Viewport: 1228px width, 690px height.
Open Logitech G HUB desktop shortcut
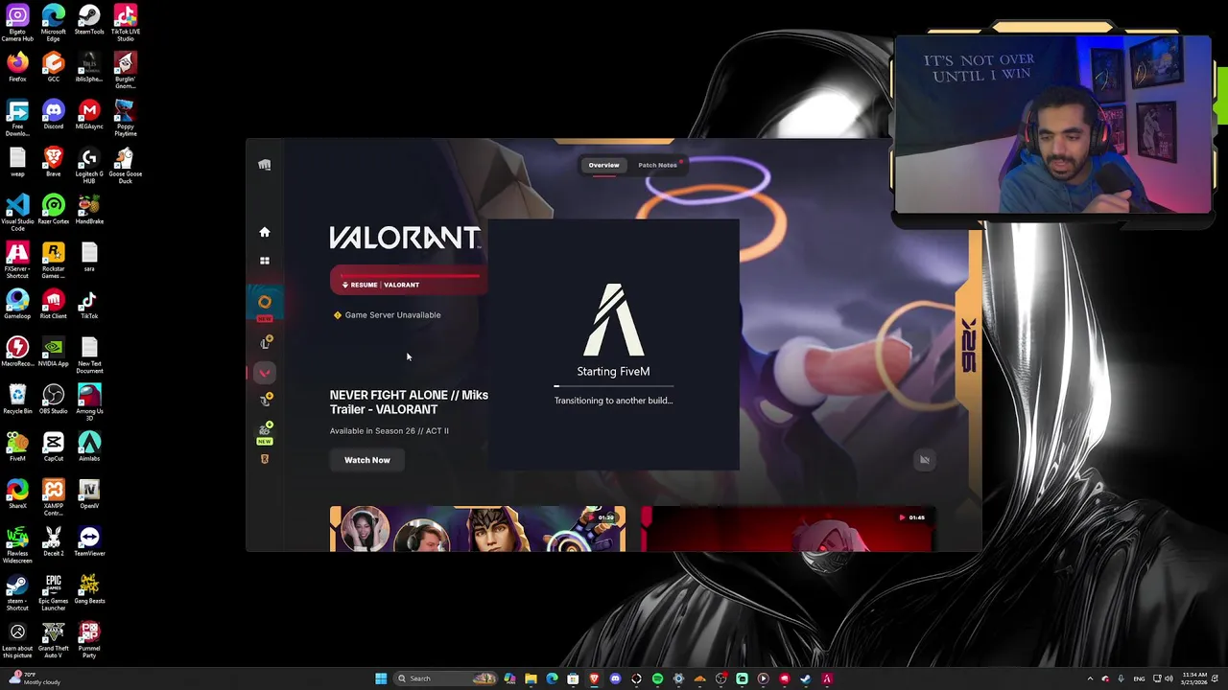click(x=89, y=166)
